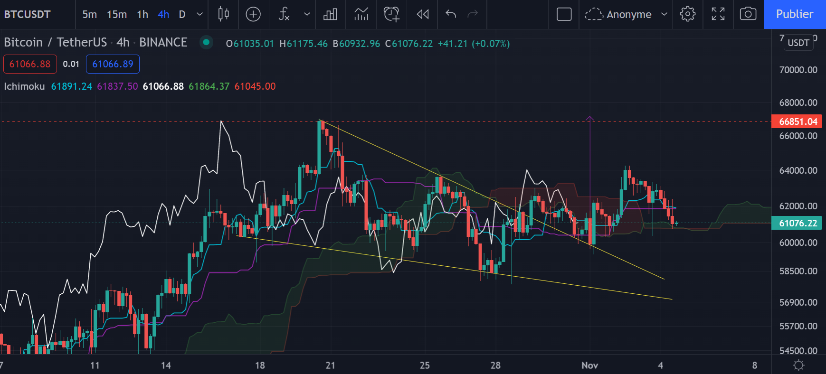
Task: Click the BTCUSDT symbol search field
Action: click(x=28, y=14)
